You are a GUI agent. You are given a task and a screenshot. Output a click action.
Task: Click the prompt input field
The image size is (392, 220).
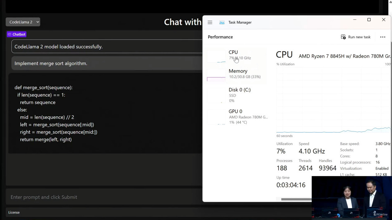[x=104, y=197]
